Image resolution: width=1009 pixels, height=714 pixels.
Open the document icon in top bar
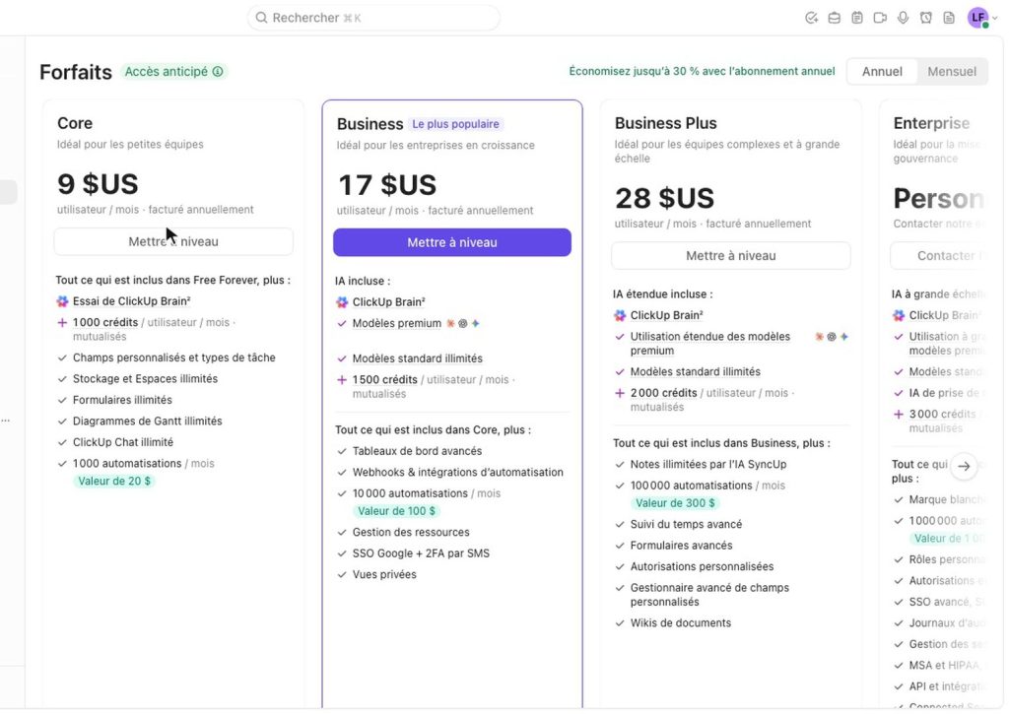coord(949,18)
